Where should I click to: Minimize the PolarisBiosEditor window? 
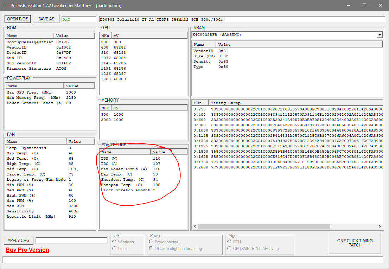[348, 6]
